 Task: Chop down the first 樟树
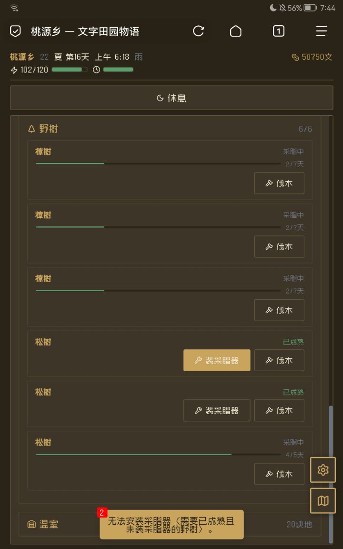pyautogui.click(x=279, y=183)
